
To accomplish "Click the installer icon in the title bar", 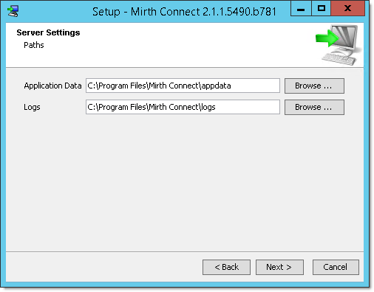I will [x=13, y=11].
